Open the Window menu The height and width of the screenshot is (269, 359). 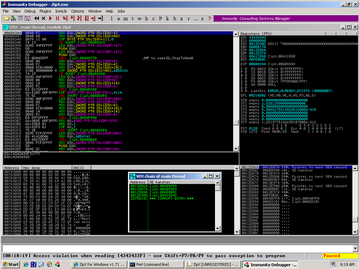(x=95, y=11)
